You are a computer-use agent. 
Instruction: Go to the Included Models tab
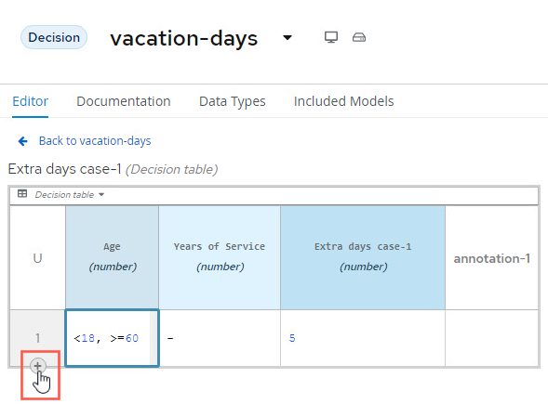point(344,101)
